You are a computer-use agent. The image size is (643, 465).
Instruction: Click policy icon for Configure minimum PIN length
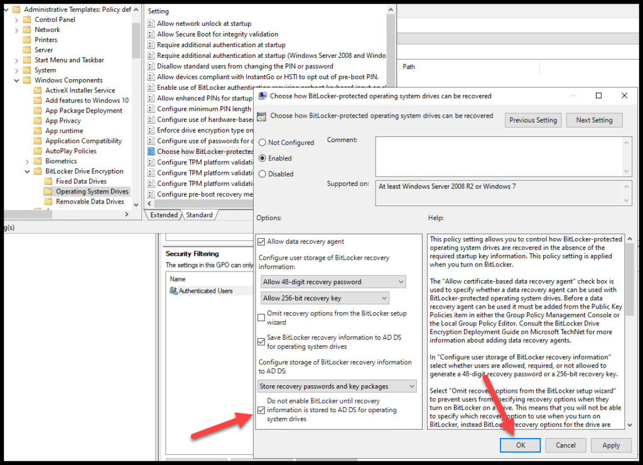pyautogui.click(x=151, y=109)
